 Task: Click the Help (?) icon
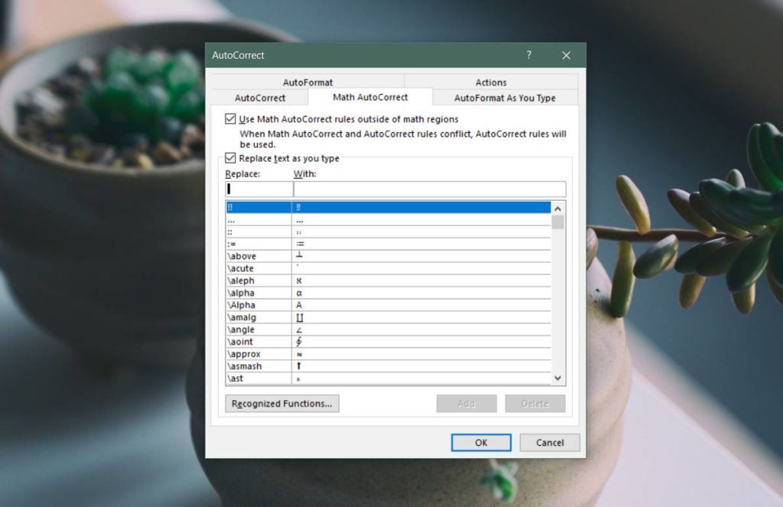(x=528, y=55)
